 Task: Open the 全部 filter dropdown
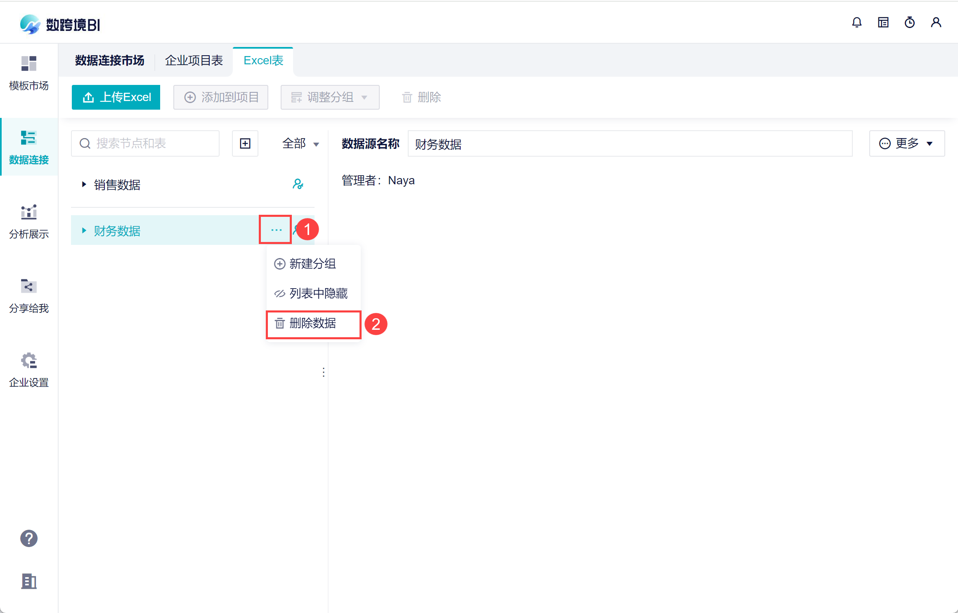(x=300, y=143)
